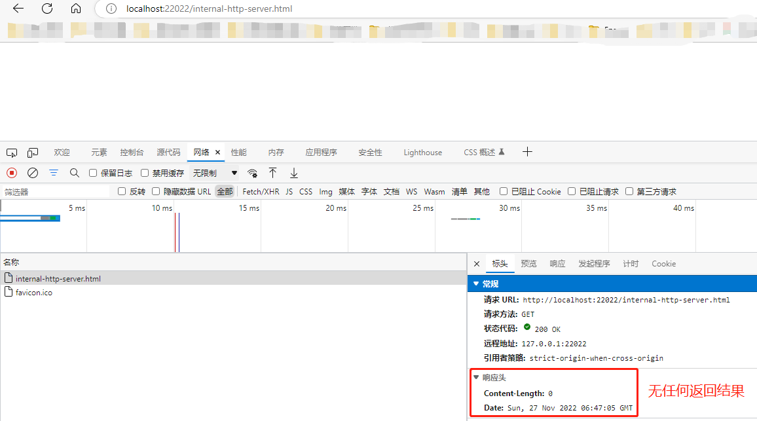Click the inspect element picker icon
The height and width of the screenshot is (421, 757).
(x=12, y=152)
